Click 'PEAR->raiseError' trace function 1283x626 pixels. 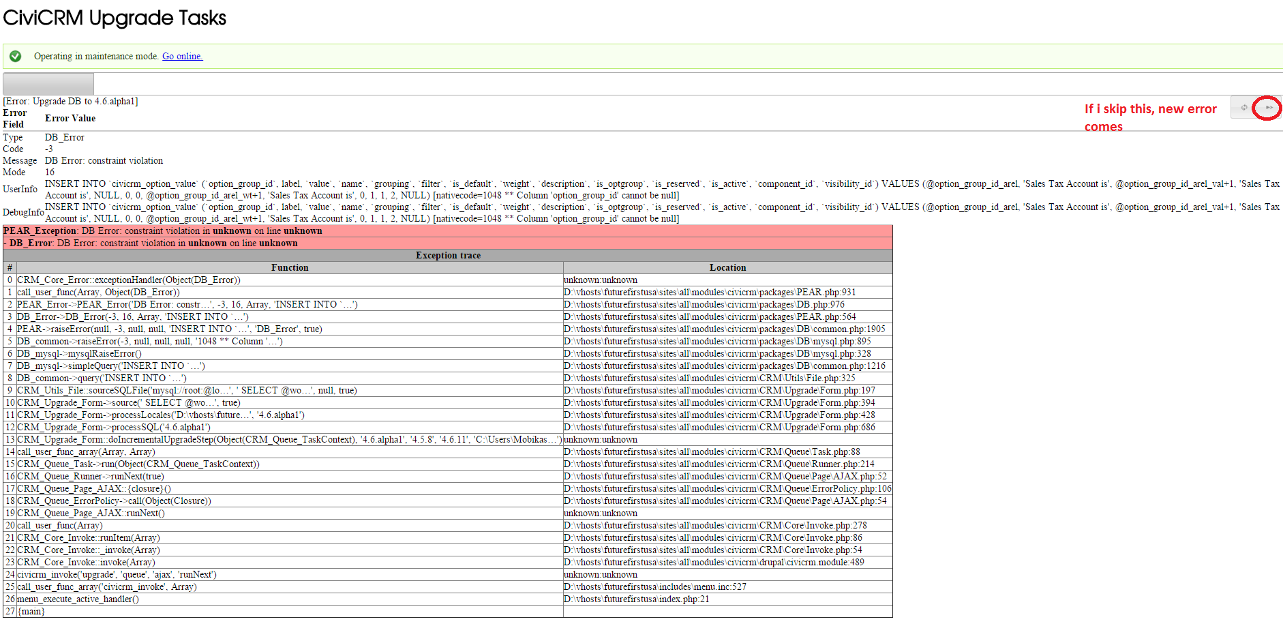(170, 329)
